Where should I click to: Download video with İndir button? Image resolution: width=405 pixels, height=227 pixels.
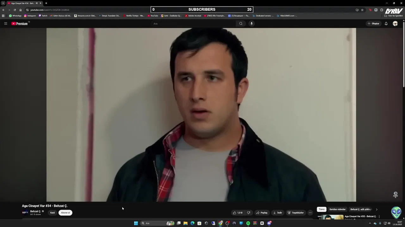(x=277, y=213)
